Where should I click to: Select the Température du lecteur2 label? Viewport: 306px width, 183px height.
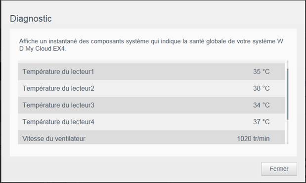pos(58,88)
